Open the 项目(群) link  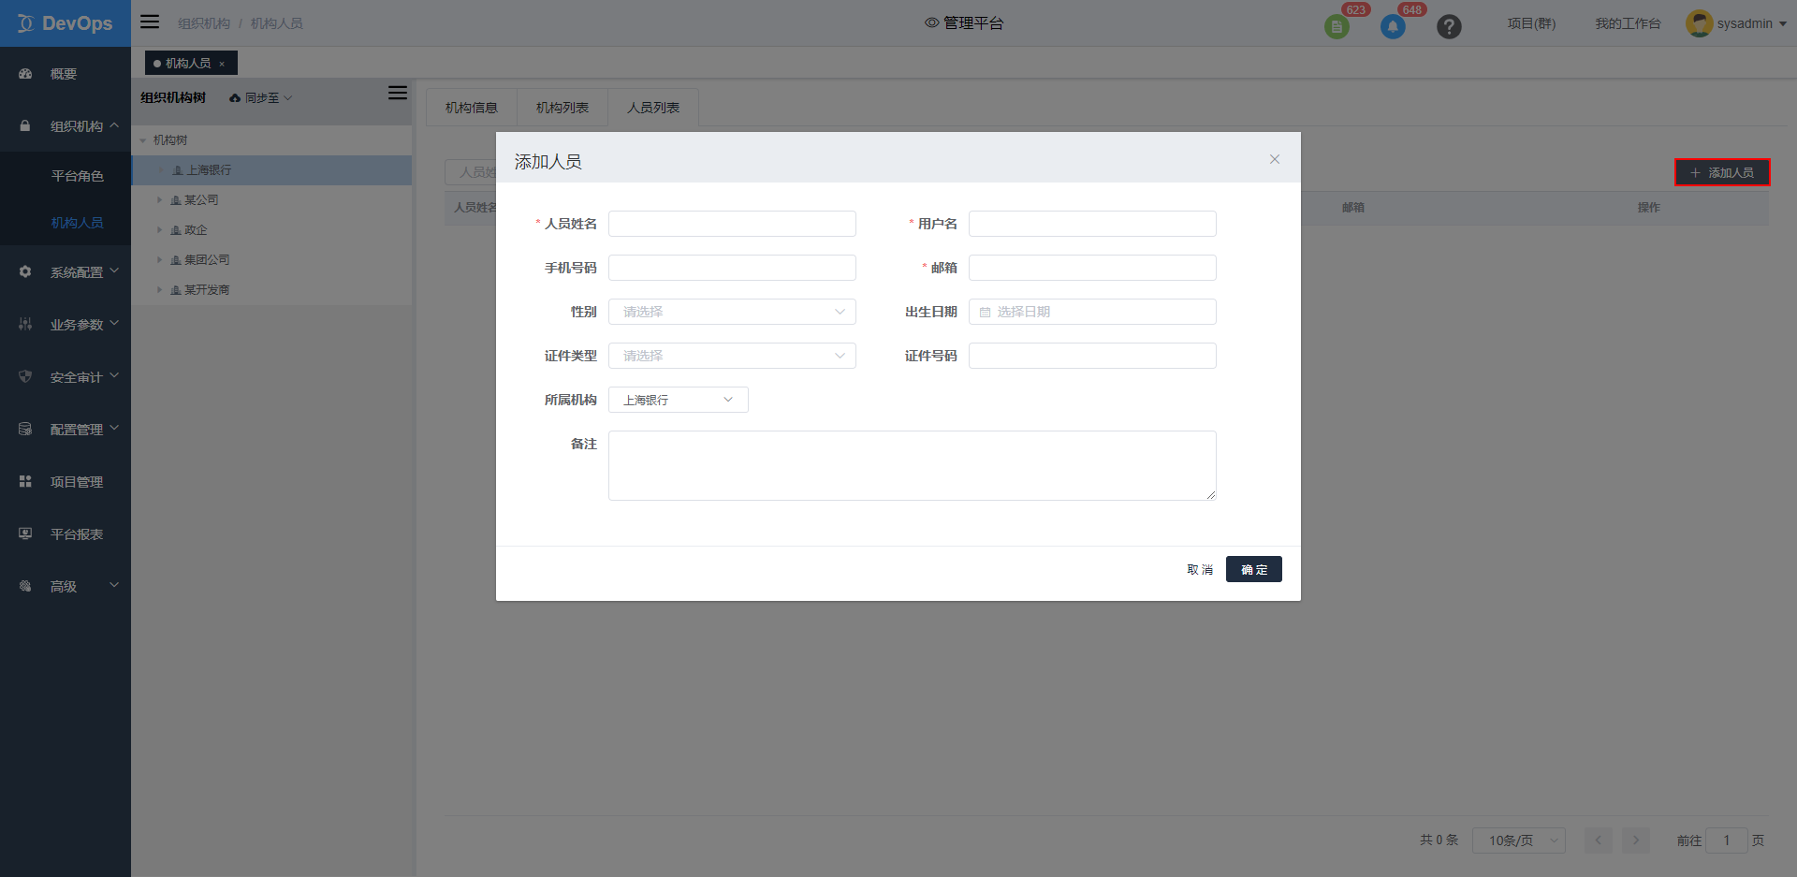tap(1531, 23)
